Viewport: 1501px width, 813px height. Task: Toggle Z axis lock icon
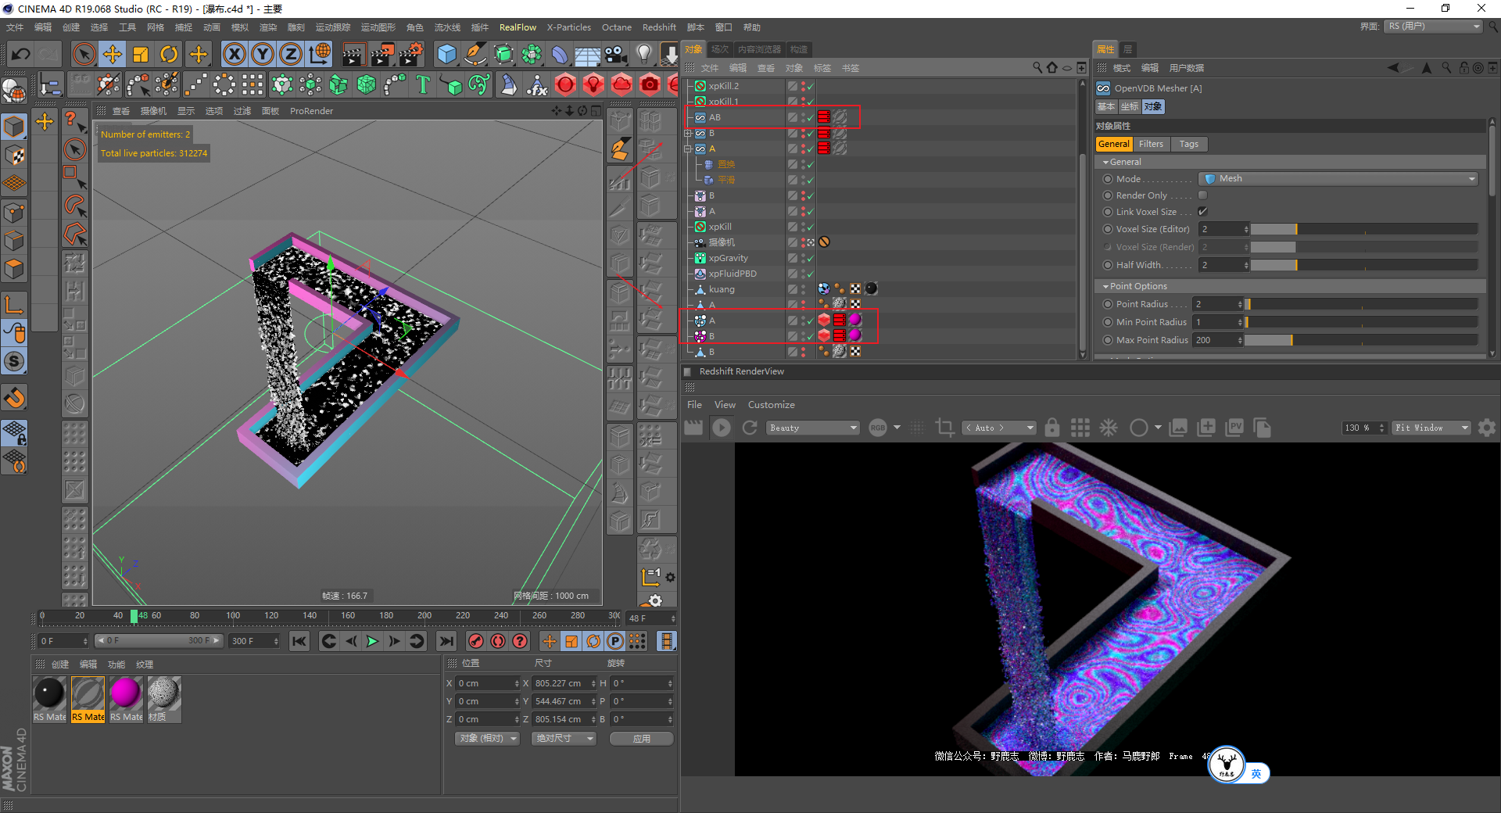pyautogui.click(x=291, y=54)
